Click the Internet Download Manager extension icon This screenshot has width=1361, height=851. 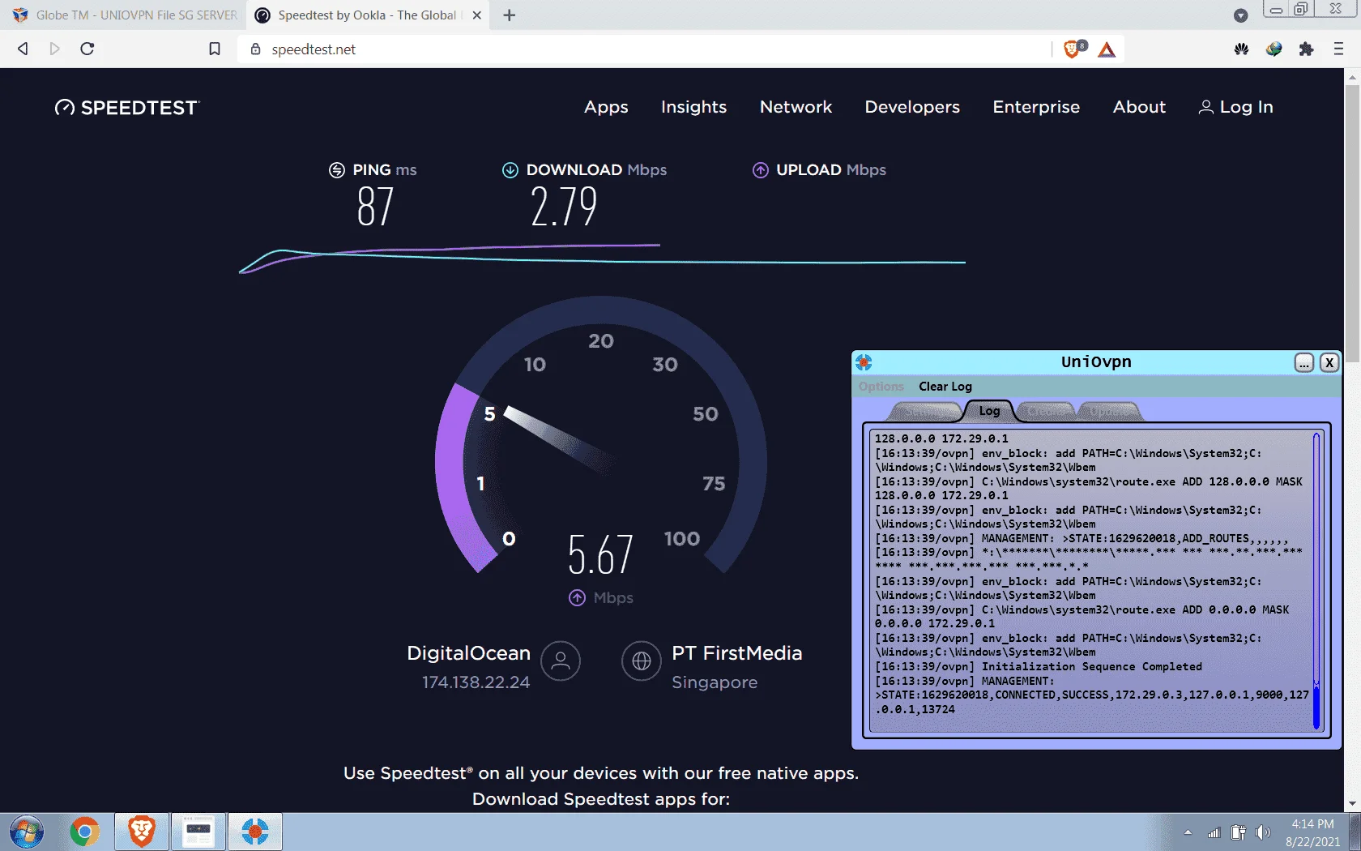tap(1274, 49)
